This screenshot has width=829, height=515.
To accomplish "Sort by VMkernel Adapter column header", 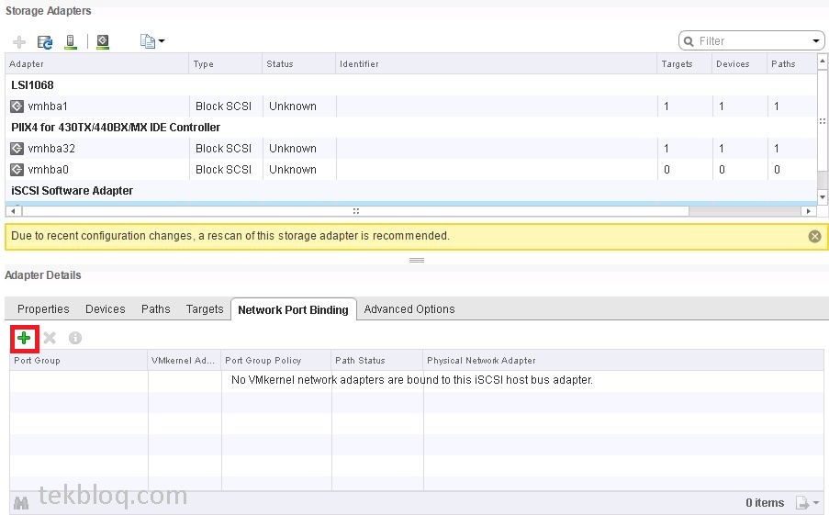I will click(x=185, y=360).
